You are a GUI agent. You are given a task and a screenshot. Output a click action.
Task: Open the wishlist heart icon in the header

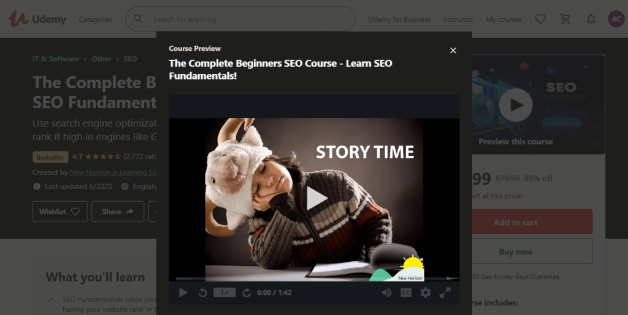coord(541,19)
